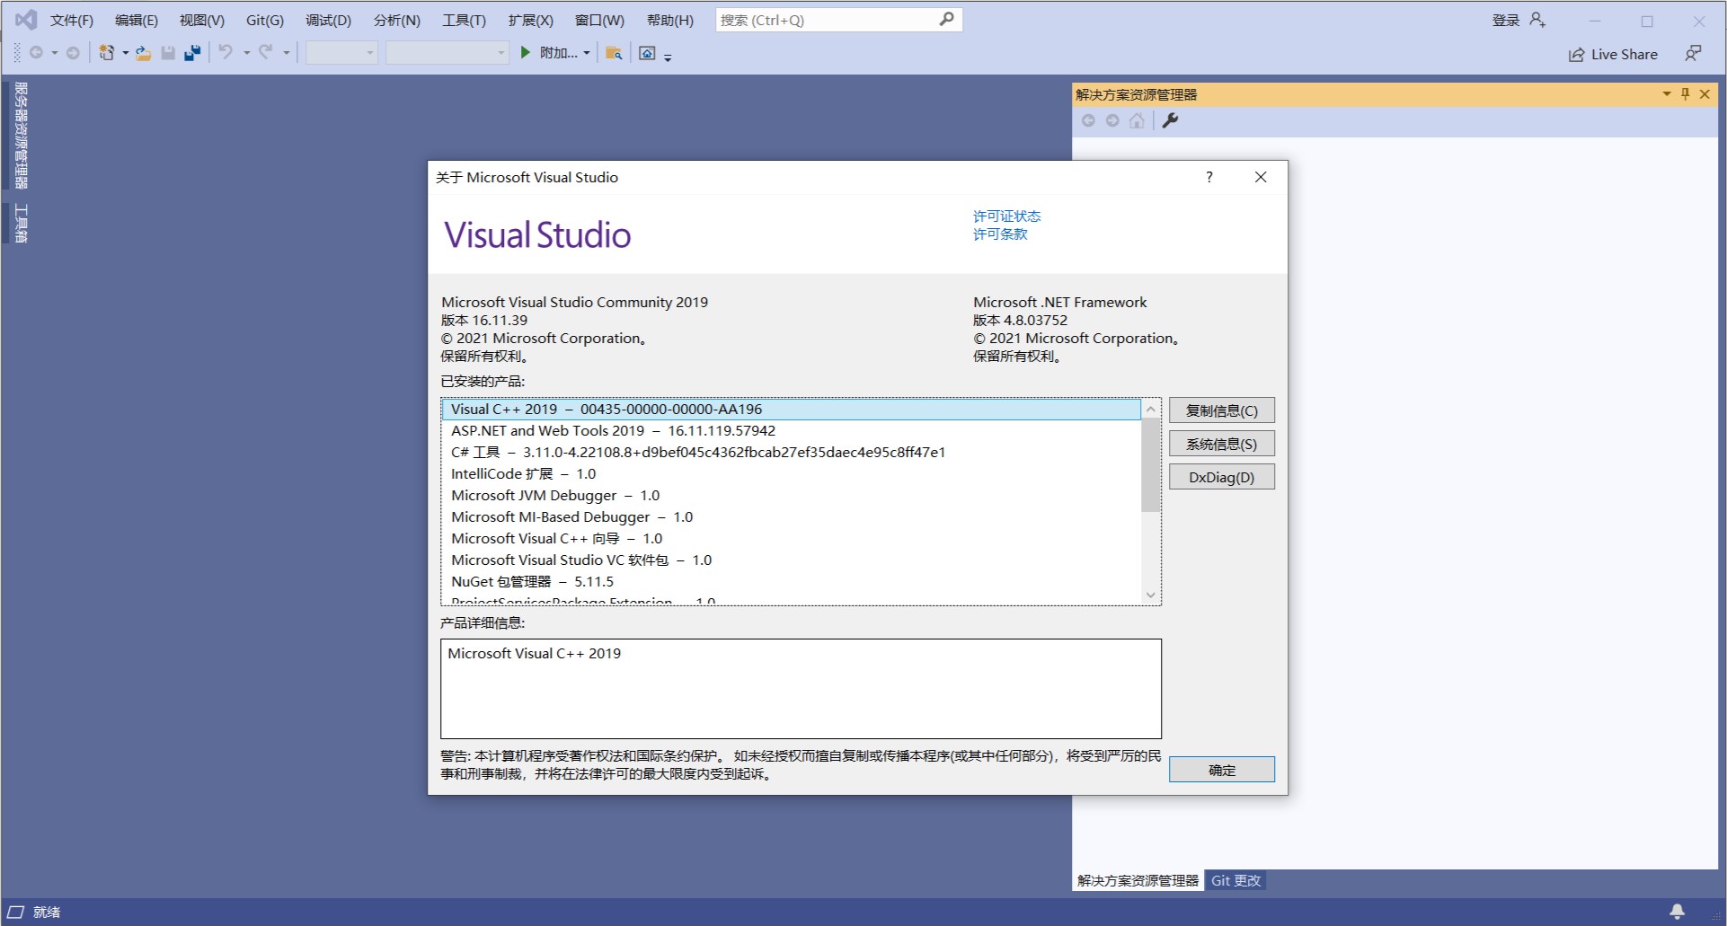
Task: Click the Redo arrow icon
Action: (266, 53)
